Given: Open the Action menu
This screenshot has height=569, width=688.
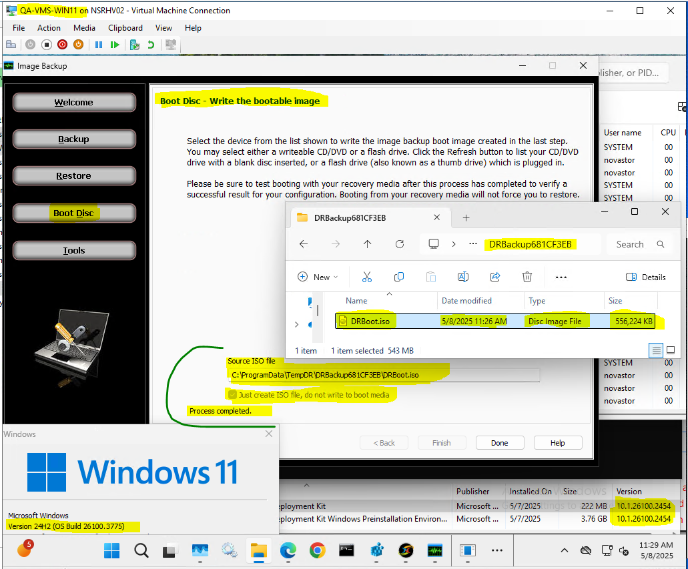Looking at the screenshot, I should [x=49, y=28].
